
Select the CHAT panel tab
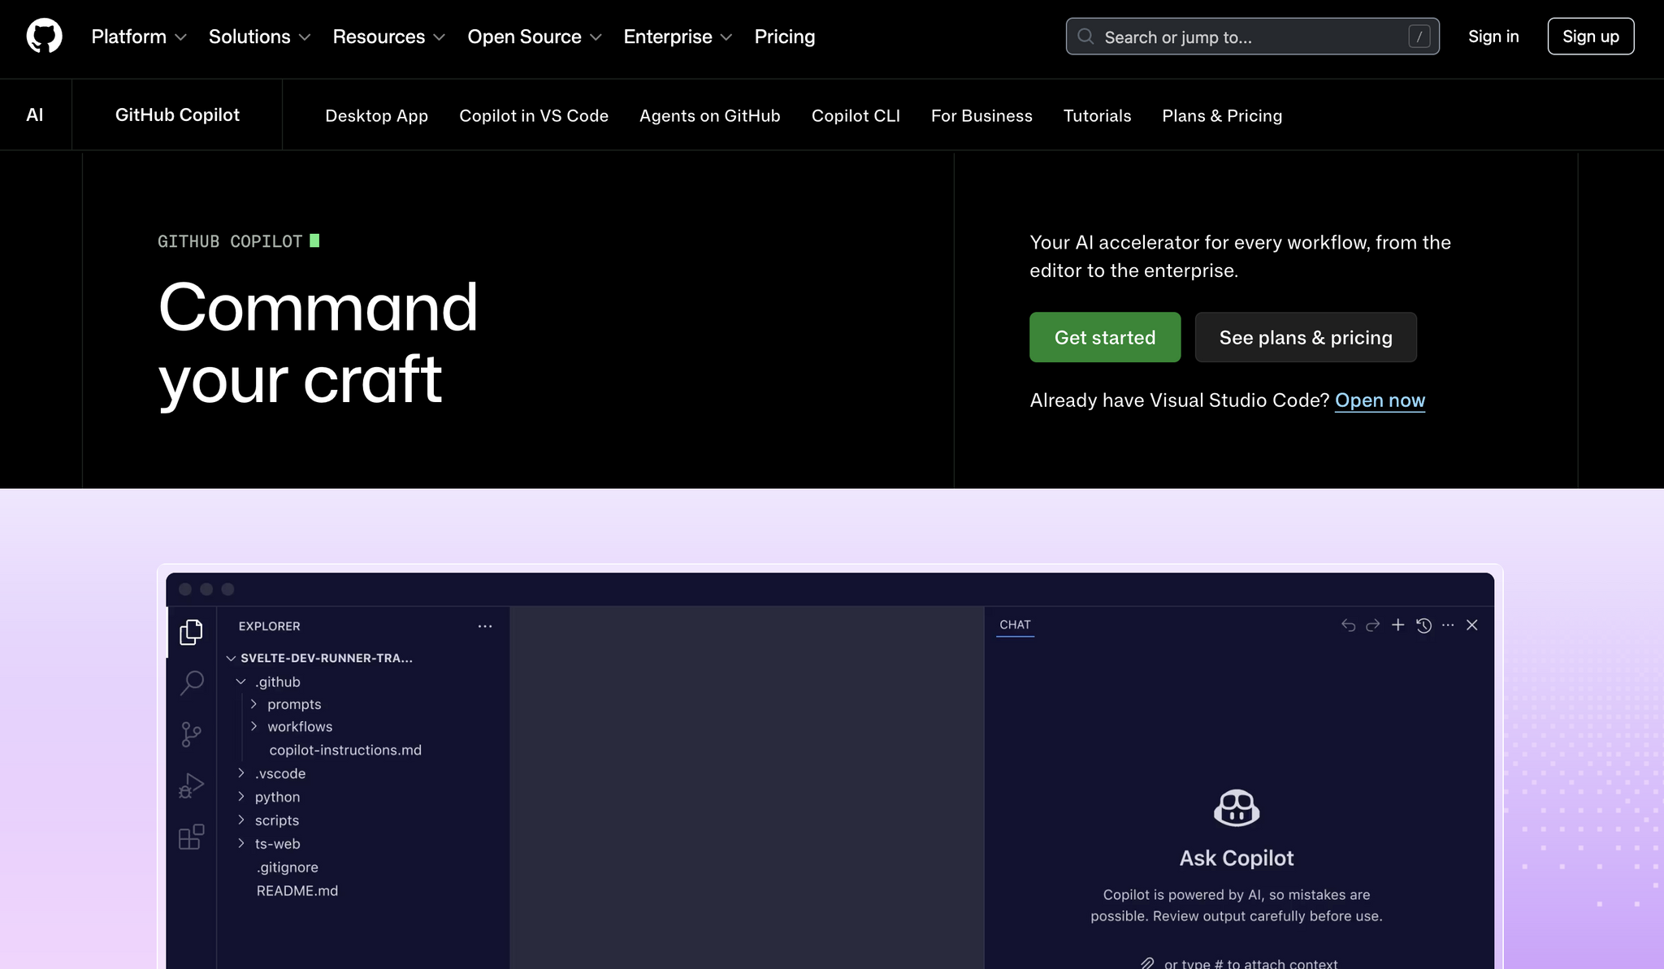(1015, 625)
